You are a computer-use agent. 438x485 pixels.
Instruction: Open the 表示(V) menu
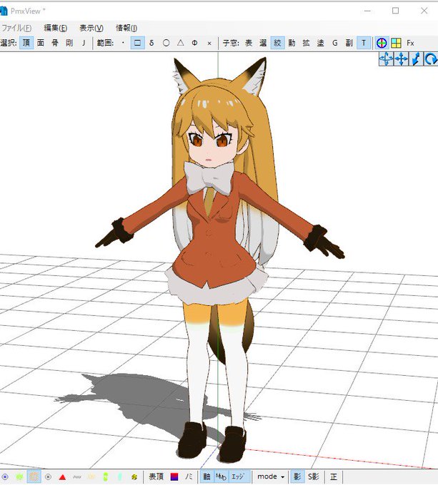(91, 28)
